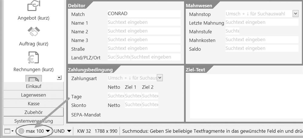Switch to the Einkauf section
This screenshot has height=138, width=303.
point(34,86)
